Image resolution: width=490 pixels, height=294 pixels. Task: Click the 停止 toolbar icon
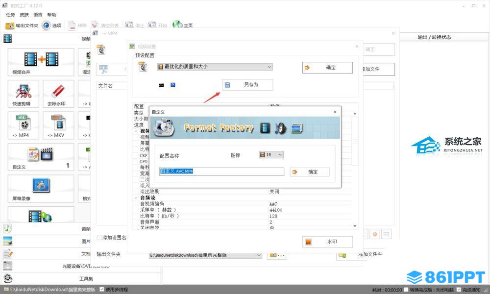pyautogui.click(x=129, y=25)
